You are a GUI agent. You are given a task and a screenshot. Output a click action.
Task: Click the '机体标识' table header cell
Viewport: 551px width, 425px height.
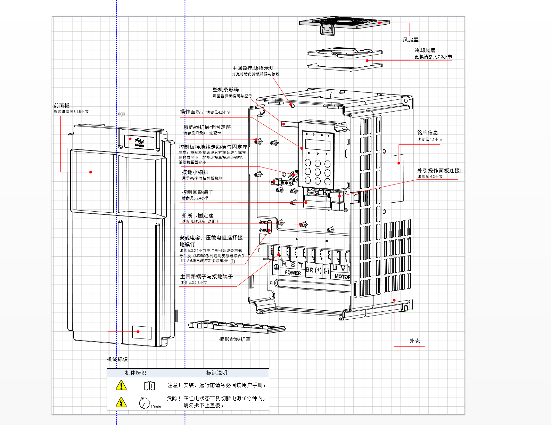(135, 373)
